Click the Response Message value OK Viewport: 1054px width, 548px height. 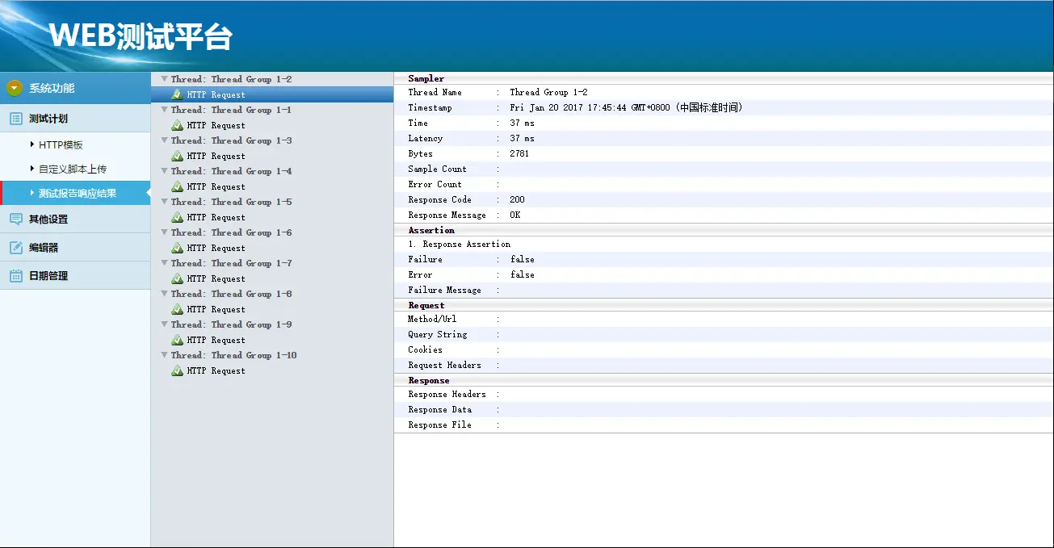pos(515,215)
